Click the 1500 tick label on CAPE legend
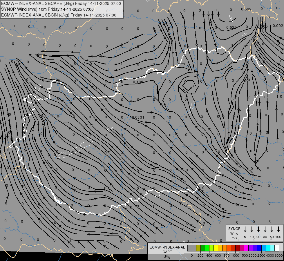This screenshot has height=261, width=284. [244, 255]
